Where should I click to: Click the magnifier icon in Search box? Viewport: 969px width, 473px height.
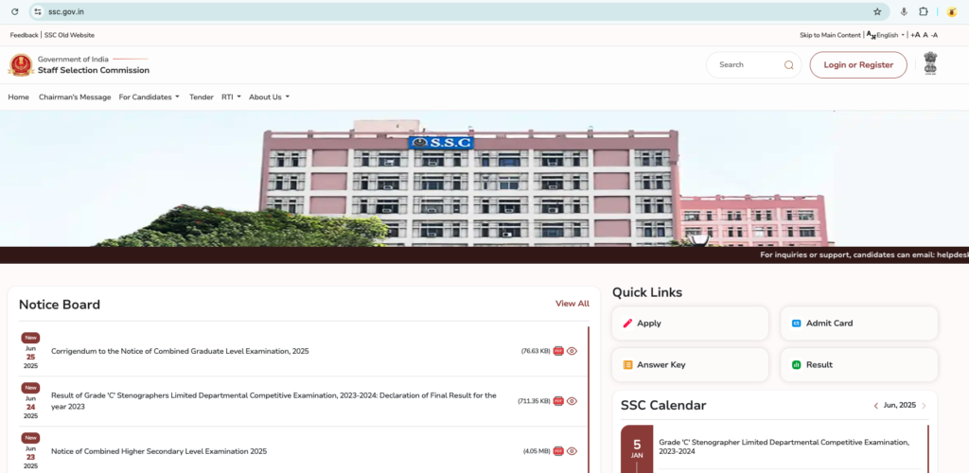click(788, 65)
